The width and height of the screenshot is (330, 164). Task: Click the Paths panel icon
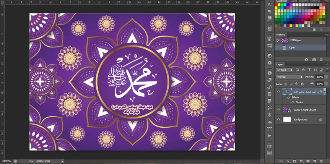point(270,129)
